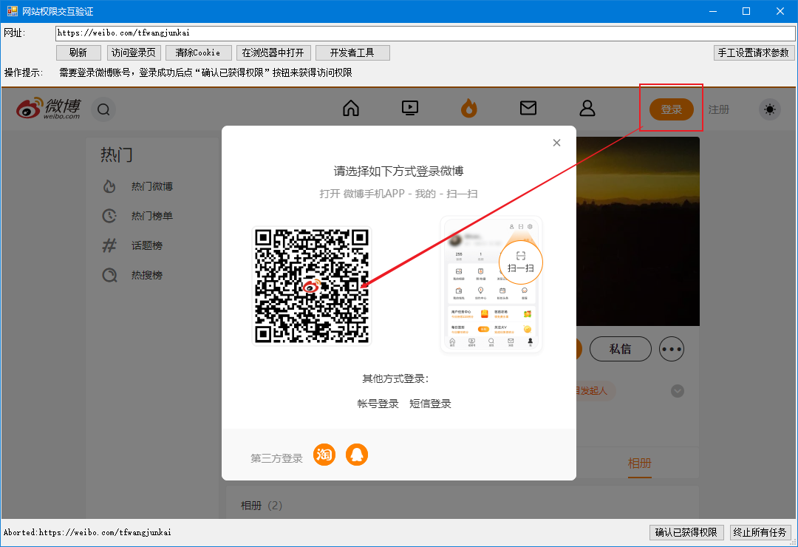The image size is (798, 547).
Task: Switch to the 相册 tab
Action: (639, 463)
